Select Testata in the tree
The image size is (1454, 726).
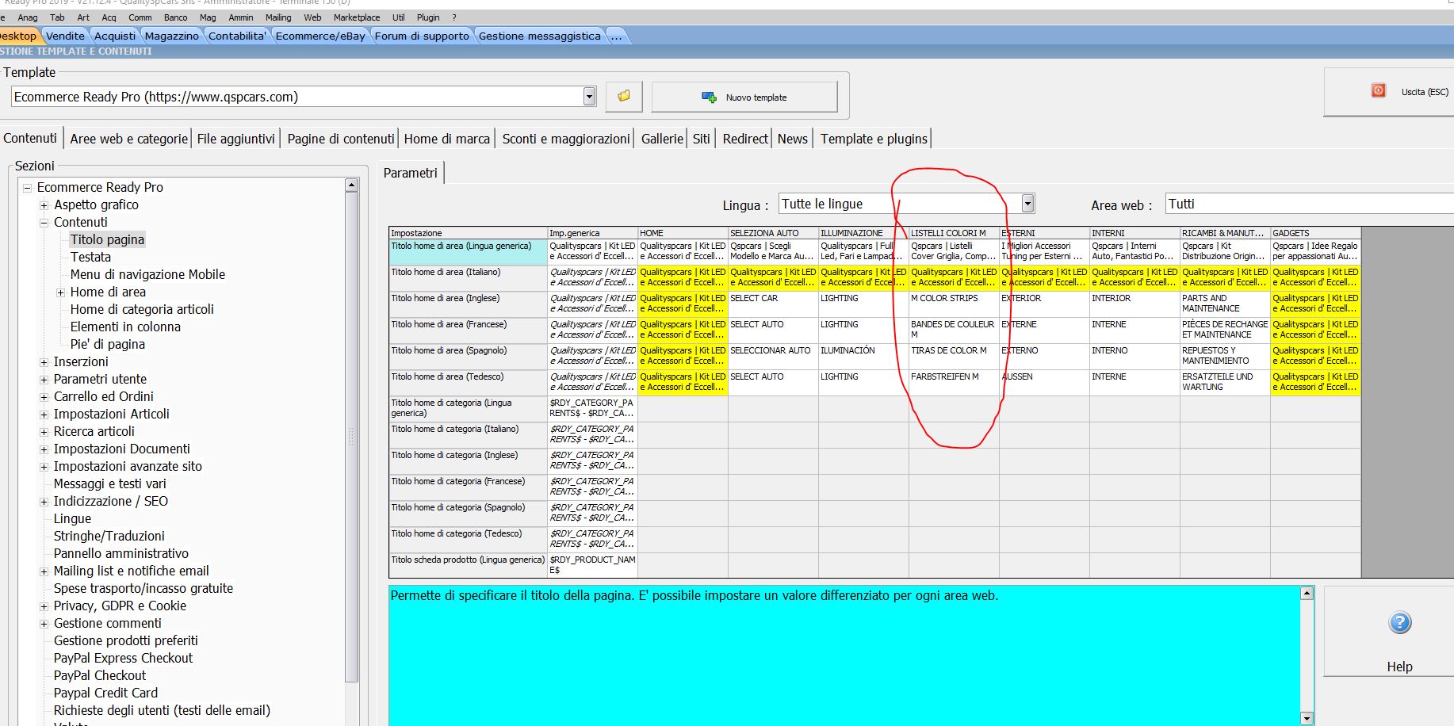pos(90,257)
